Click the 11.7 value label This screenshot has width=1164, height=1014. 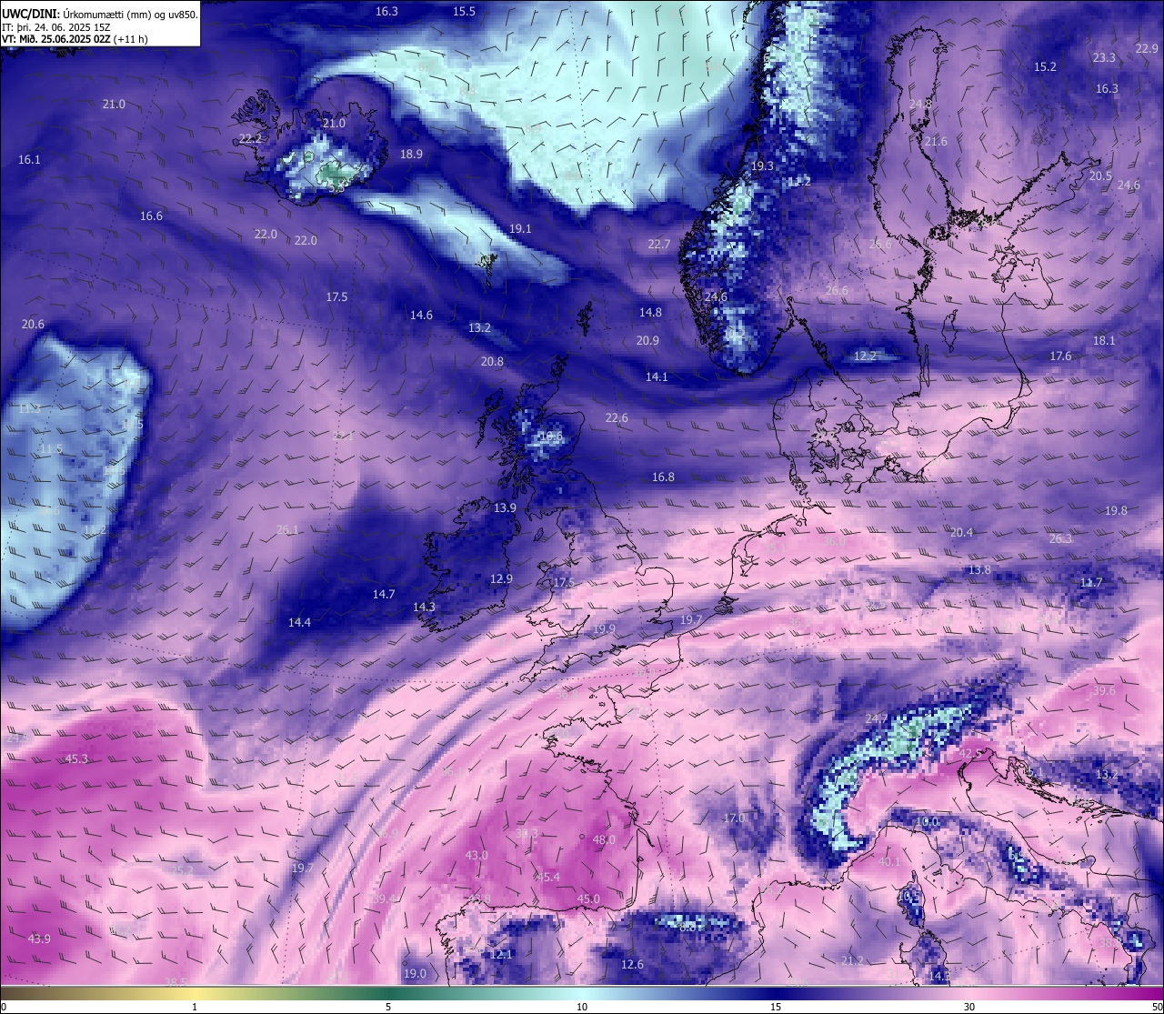tap(1091, 582)
